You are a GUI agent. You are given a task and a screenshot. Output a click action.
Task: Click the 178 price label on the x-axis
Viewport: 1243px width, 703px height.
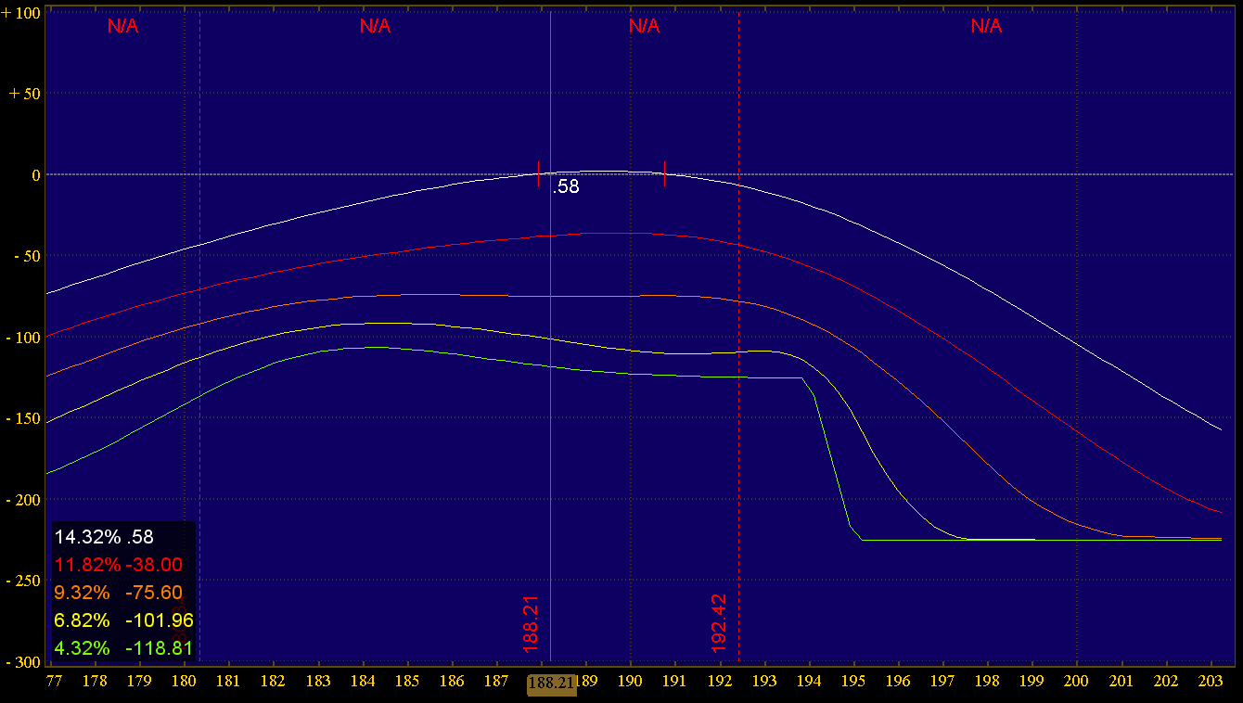95,682
